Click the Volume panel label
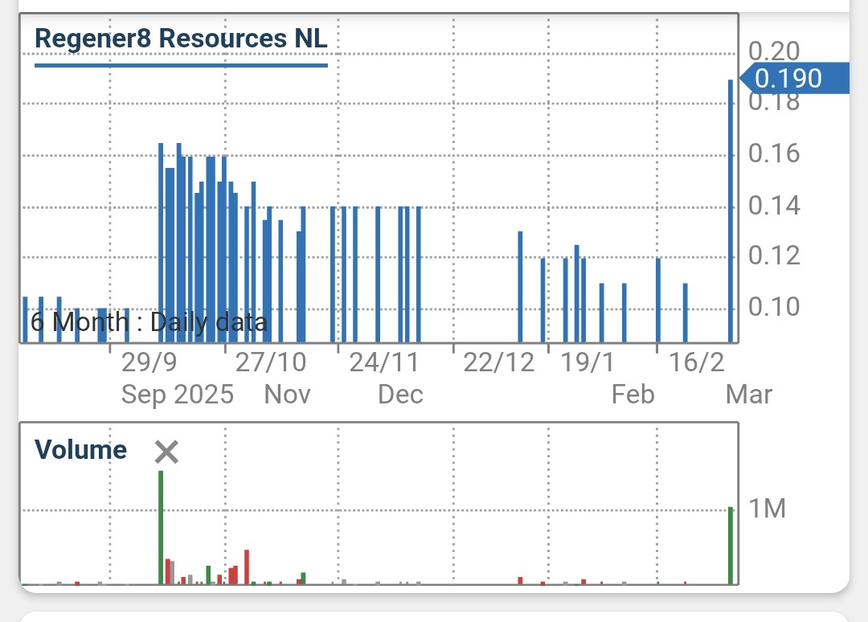This screenshot has height=622, width=868. click(81, 449)
